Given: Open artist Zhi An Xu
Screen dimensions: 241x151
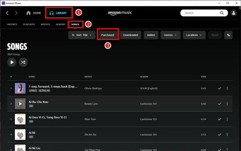Looking at the screenshot, I should tap(90, 135).
